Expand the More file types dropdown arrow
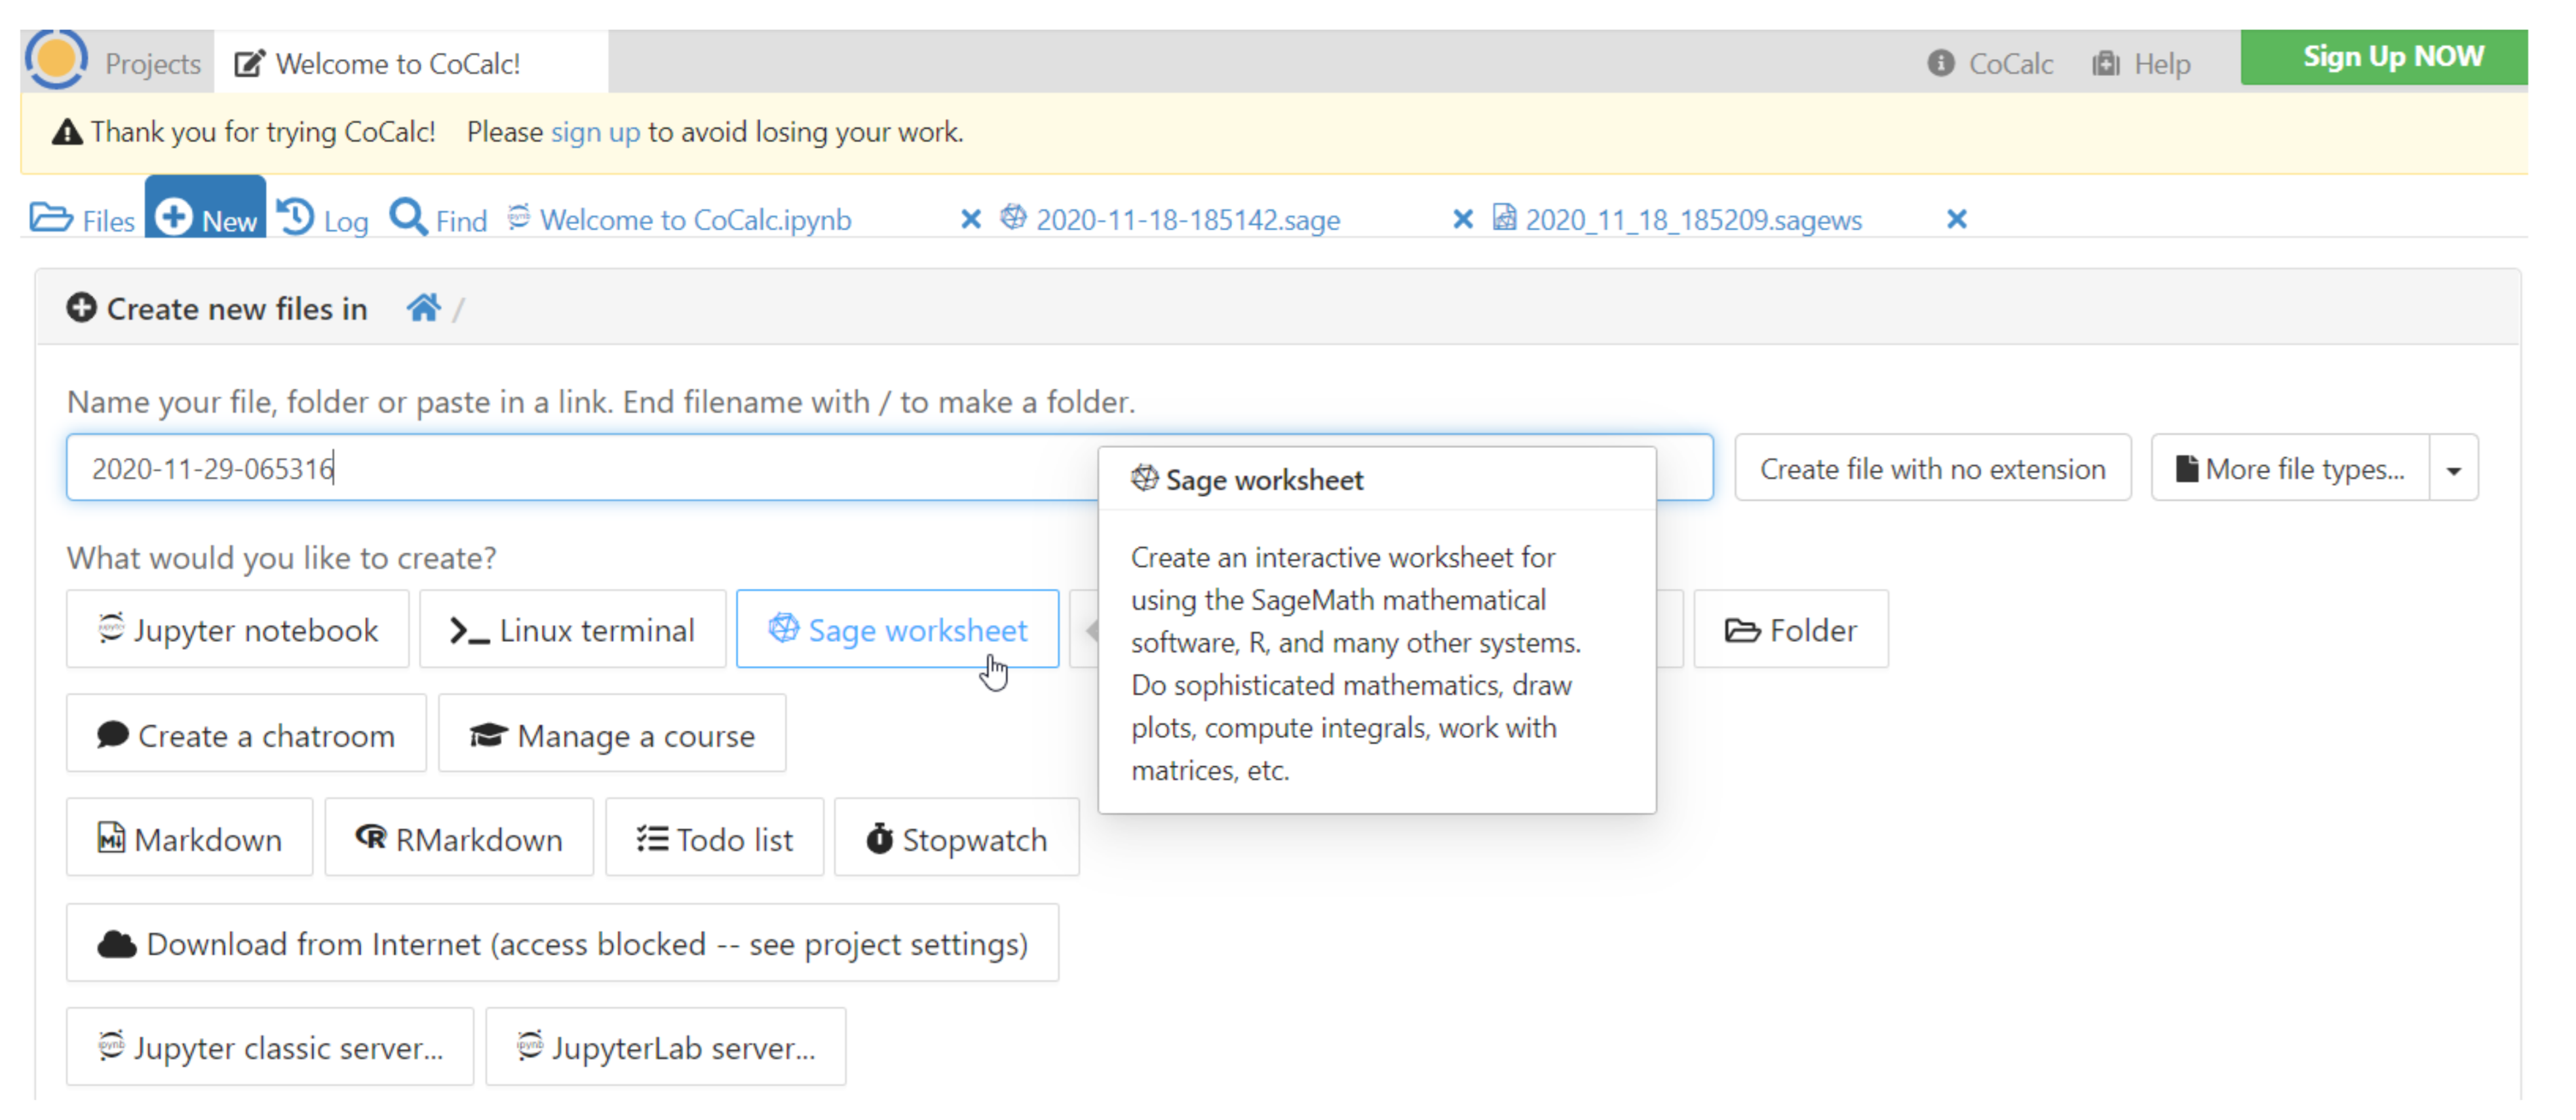The width and height of the screenshot is (2576, 1120). tap(2454, 468)
